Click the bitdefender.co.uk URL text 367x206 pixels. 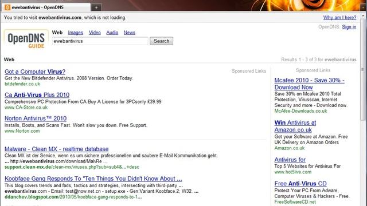tap(22, 84)
